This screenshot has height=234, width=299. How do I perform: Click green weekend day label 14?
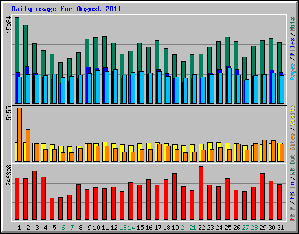click(x=131, y=228)
